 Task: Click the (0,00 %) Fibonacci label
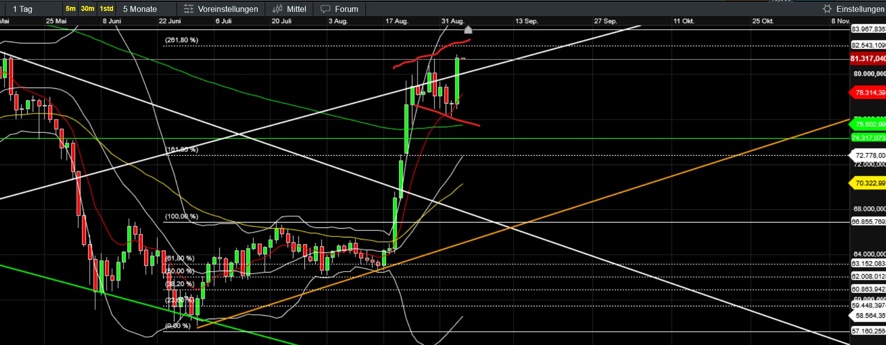pyautogui.click(x=177, y=326)
